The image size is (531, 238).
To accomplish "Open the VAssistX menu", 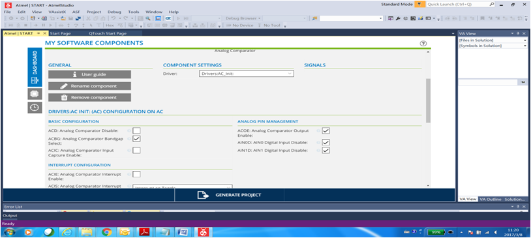I will [57, 12].
